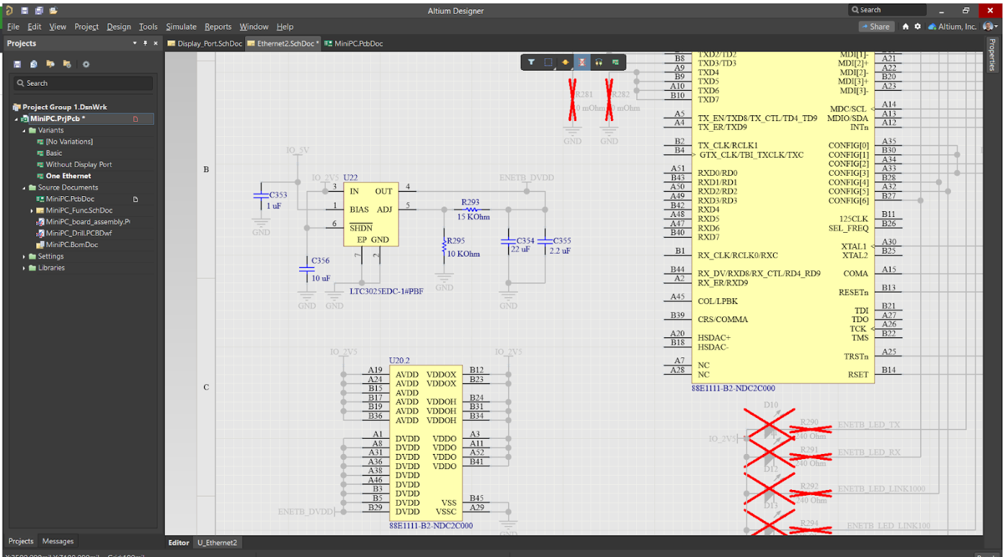The image size is (1003, 557).
Task: Click the Projects panel save project icon
Action: coord(17,64)
